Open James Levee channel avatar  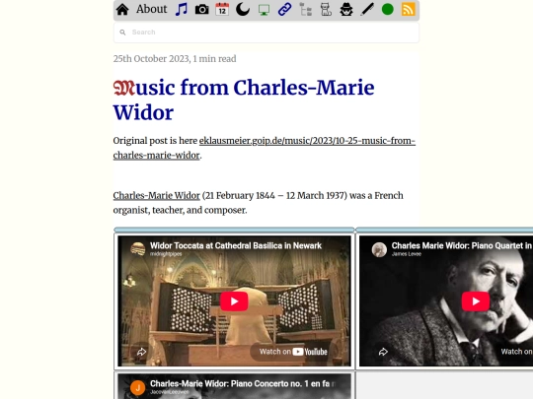(x=379, y=249)
